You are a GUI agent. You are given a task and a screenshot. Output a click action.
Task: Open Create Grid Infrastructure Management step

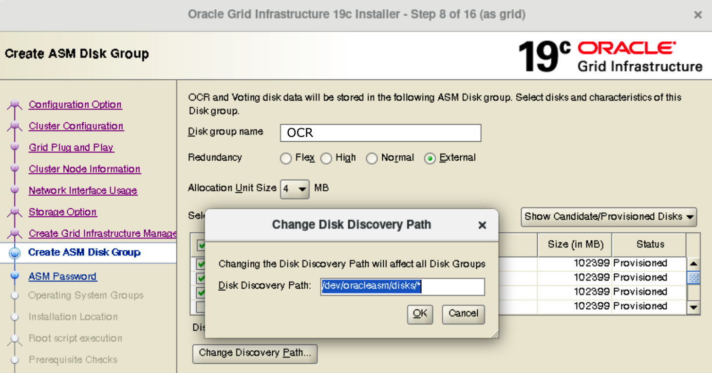tap(102, 233)
